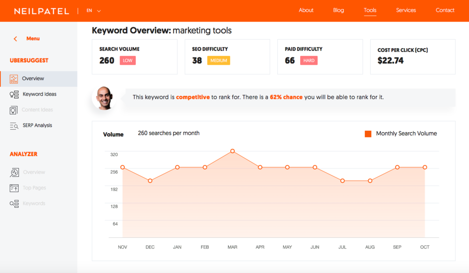
Task: Click the MAY data point on chart
Action: coord(287,167)
